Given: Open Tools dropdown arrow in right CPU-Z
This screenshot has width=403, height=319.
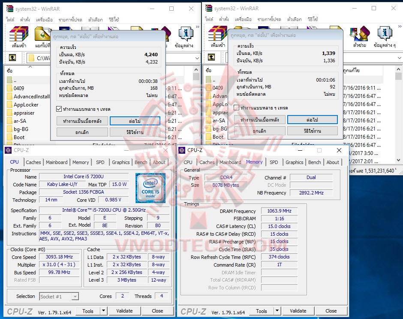Looking at the screenshot, I should [277, 311].
